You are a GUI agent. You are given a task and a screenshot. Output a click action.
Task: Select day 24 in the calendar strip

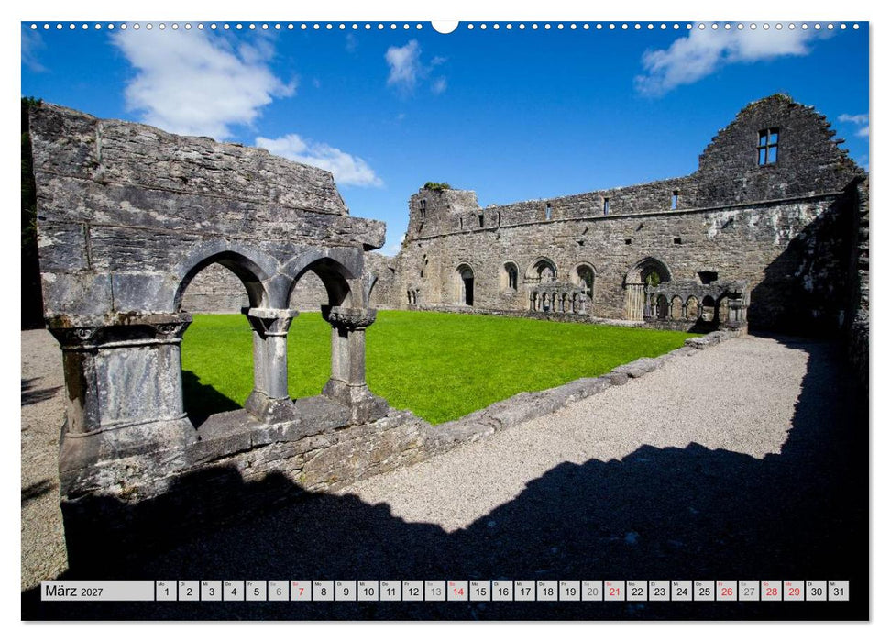682,591
